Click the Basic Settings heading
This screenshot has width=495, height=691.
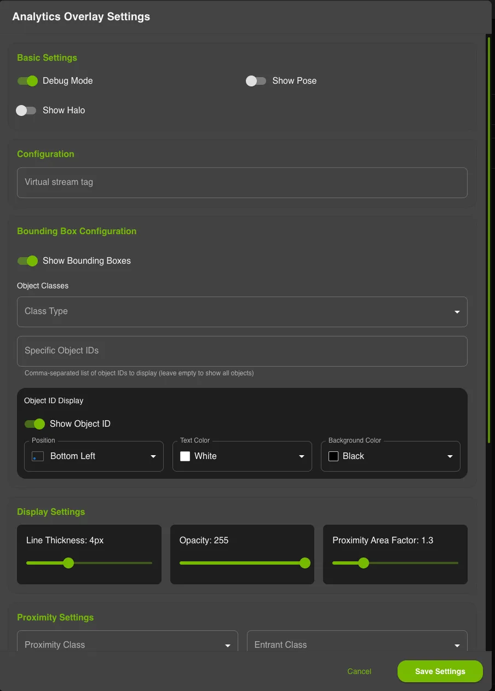point(47,58)
